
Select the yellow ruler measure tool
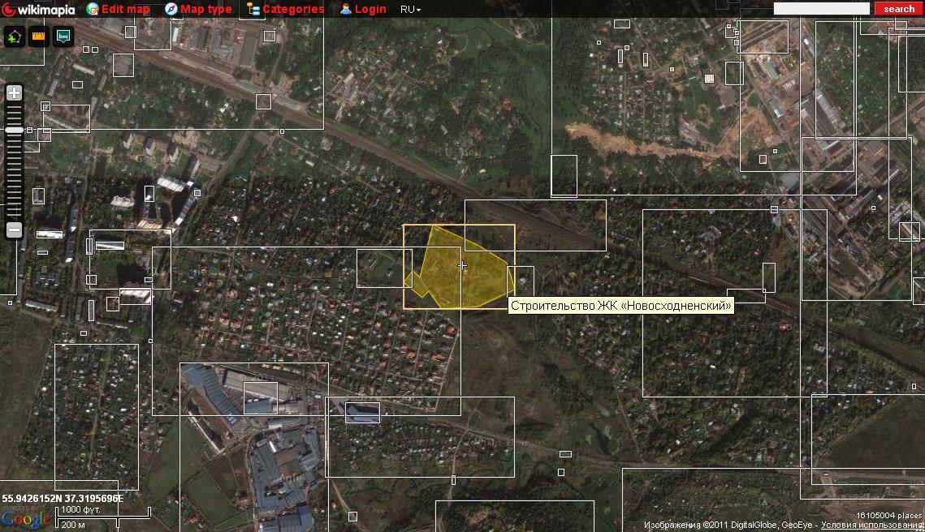(x=38, y=37)
